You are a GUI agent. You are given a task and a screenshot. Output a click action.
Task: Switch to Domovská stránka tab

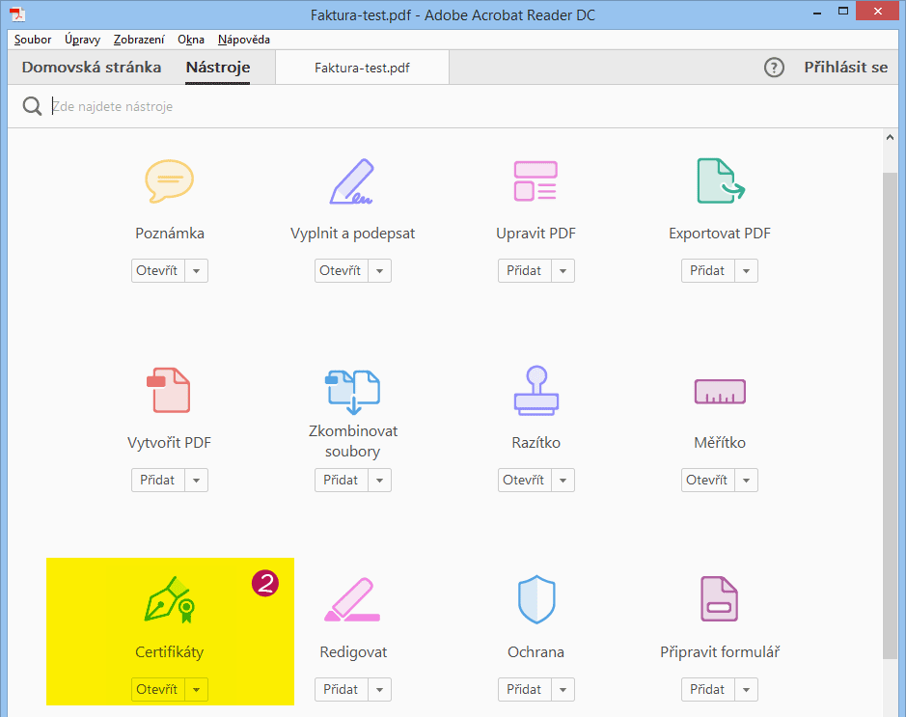pyautogui.click(x=92, y=67)
